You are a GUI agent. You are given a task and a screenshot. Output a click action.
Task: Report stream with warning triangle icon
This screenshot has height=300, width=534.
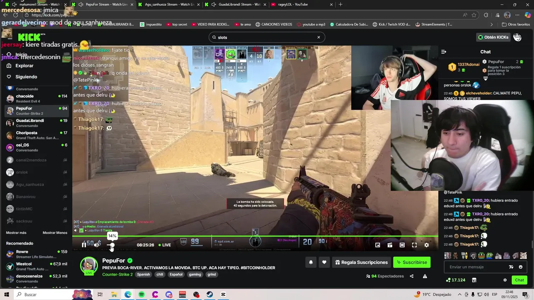coord(425,276)
